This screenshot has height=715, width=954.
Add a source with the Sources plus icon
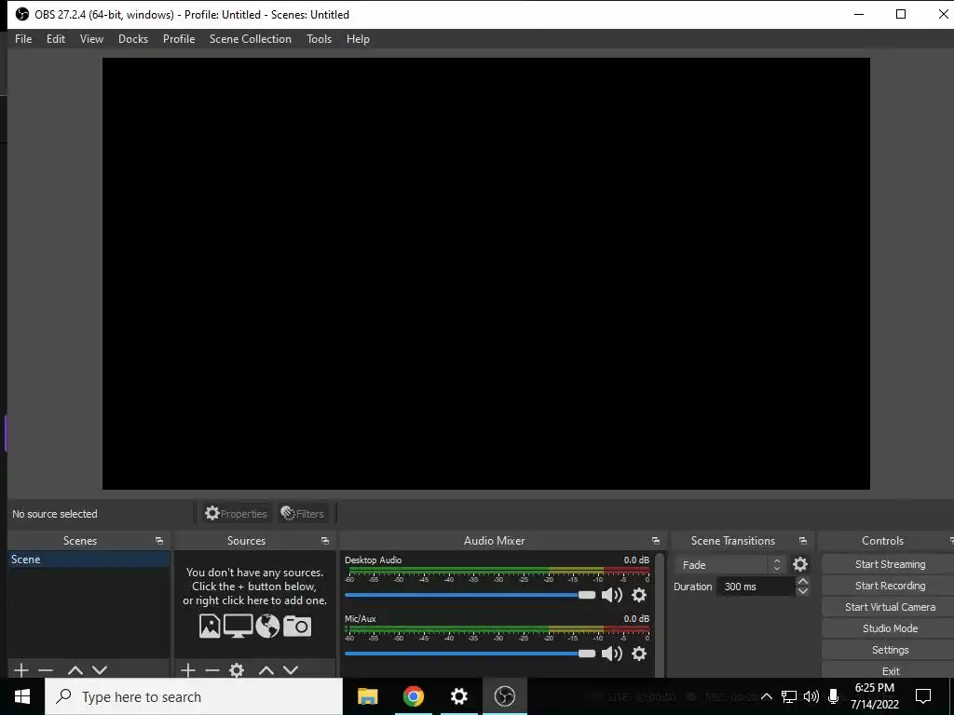(188, 670)
